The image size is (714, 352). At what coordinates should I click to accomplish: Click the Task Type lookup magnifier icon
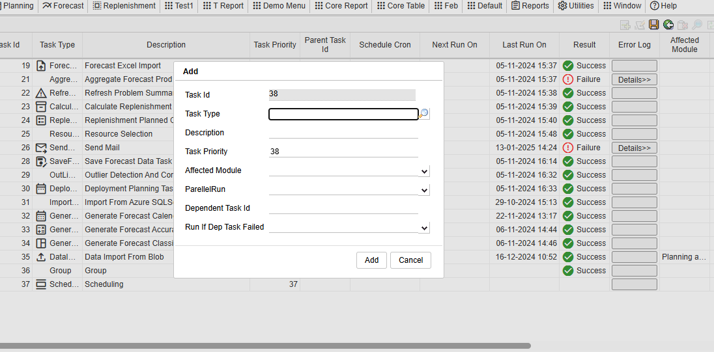pyautogui.click(x=424, y=114)
